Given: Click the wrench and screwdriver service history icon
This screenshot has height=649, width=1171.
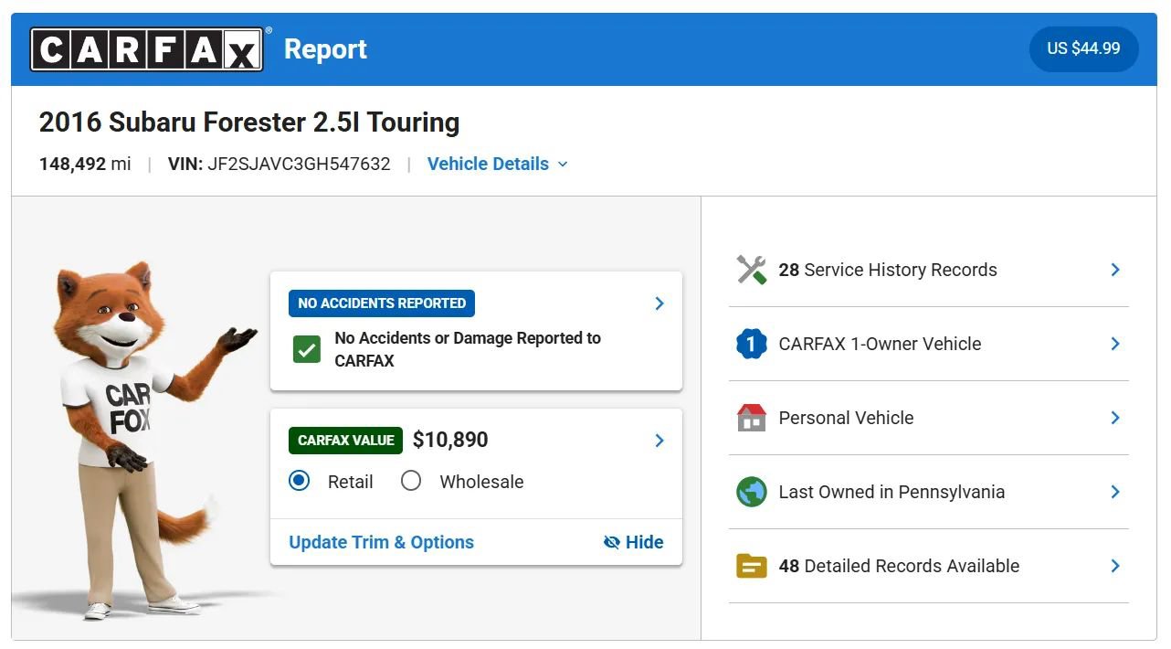Looking at the screenshot, I should pos(751,270).
